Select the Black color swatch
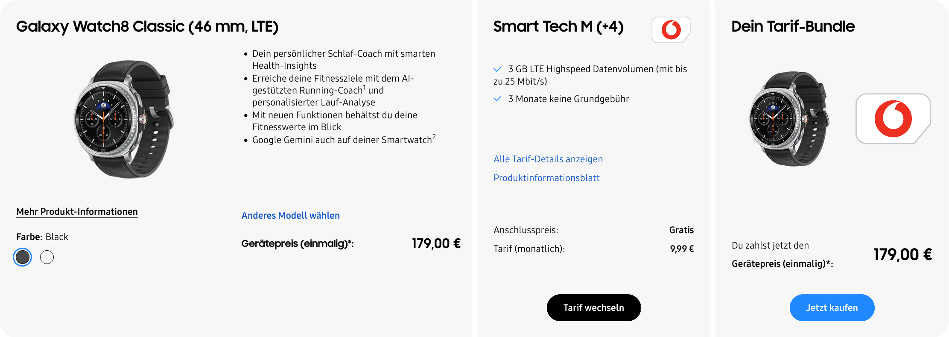 (x=23, y=257)
